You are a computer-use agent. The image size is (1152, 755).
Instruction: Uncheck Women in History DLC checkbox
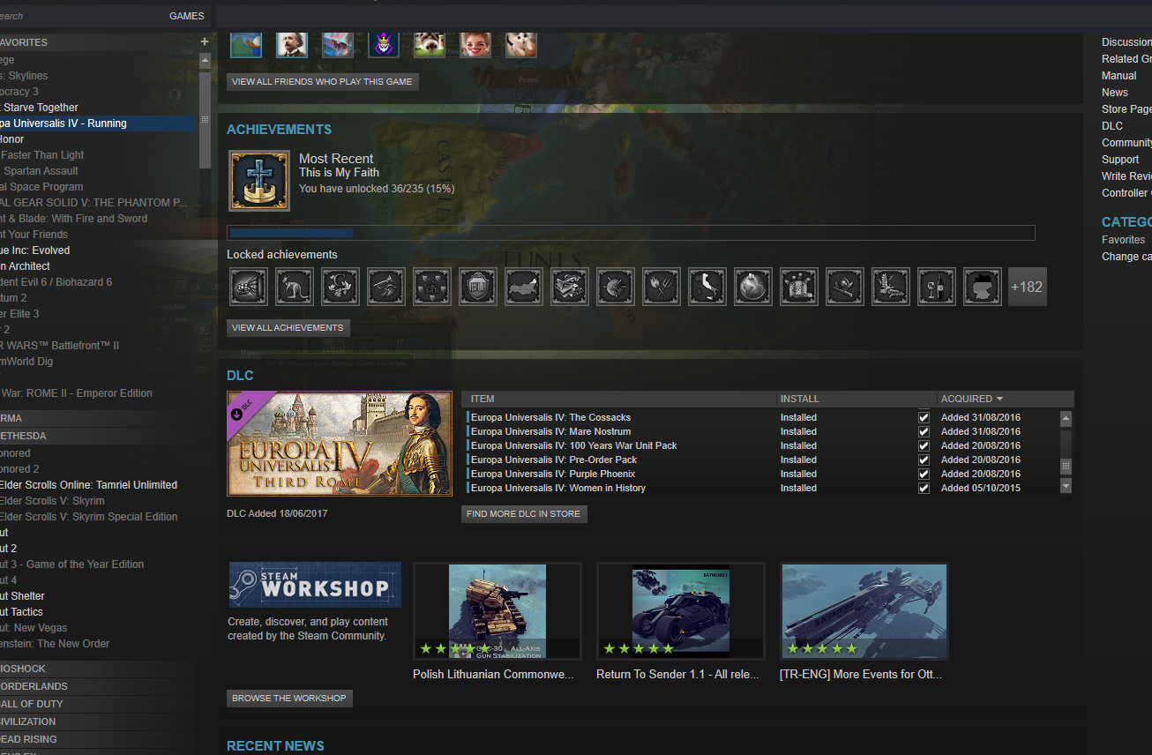(924, 488)
